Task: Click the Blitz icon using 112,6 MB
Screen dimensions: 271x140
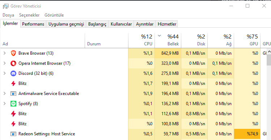Action: click(x=13, y=114)
